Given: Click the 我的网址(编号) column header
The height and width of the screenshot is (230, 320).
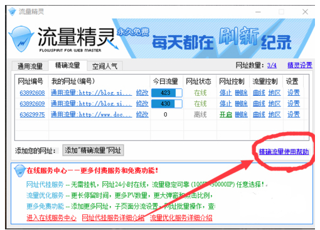Looking at the screenshot, I should [x=73, y=81].
